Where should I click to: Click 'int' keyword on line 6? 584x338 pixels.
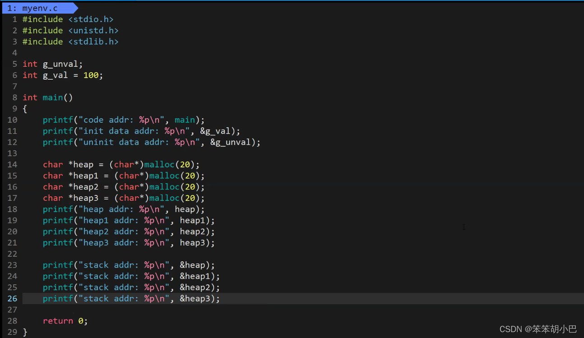point(30,75)
